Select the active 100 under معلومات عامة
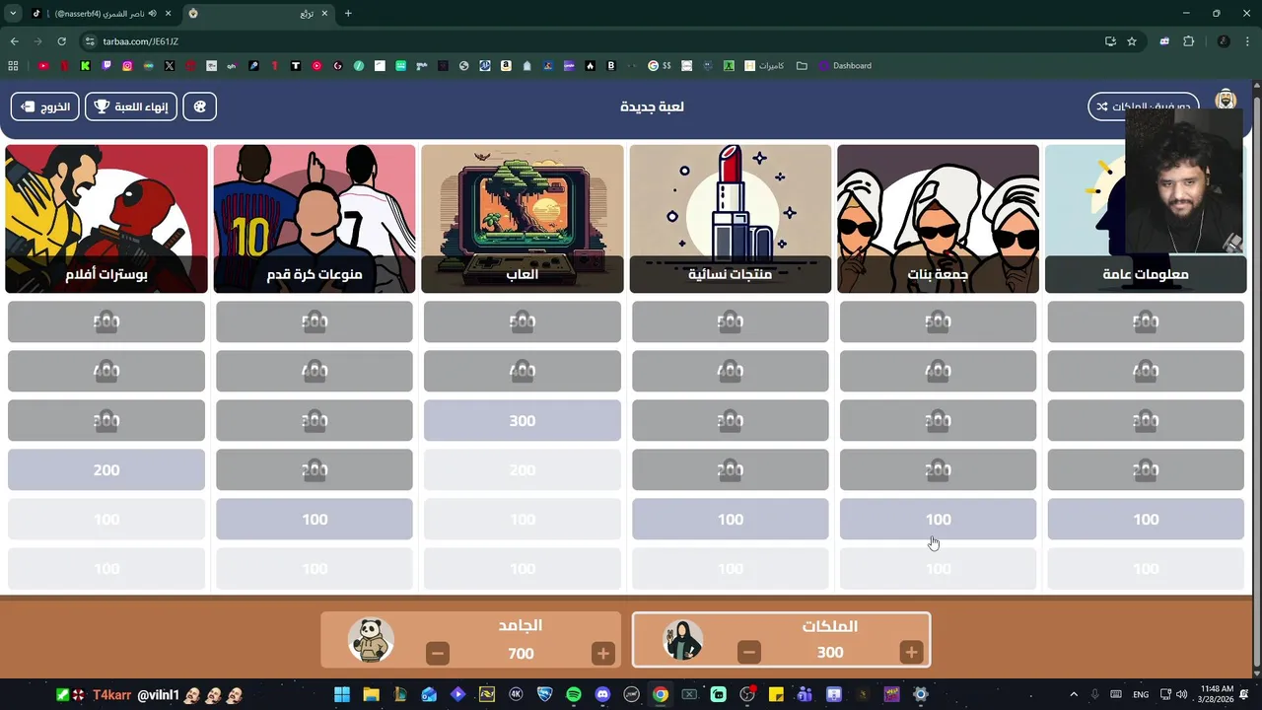Image resolution: width=1262 pixels, height=710 pixels. [1146, 520]
